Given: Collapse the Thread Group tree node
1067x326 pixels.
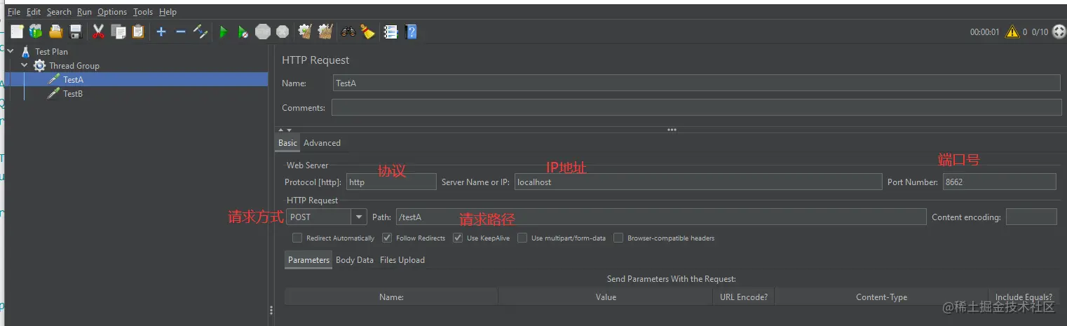Looking at the screenshot, I should pyautogui.click(x=25, y=65).
